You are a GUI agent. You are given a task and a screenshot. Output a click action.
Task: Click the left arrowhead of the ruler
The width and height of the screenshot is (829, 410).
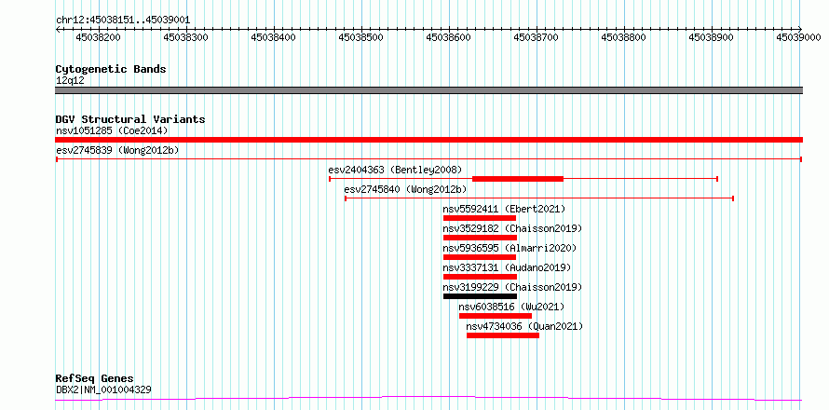click(58, 30)
